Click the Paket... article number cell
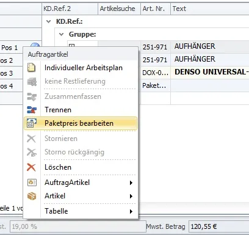249x235 pixels. tap(156, 85)
